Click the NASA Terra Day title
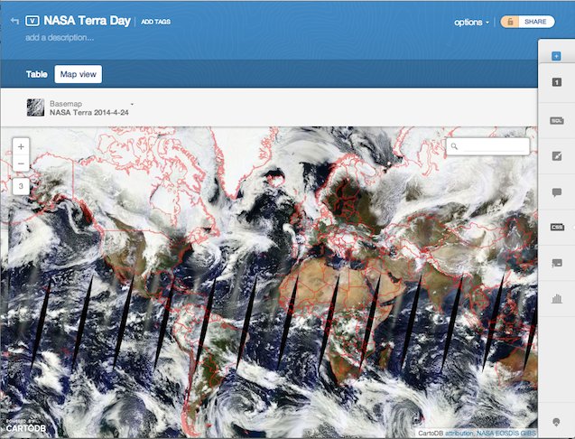This screenshot has width=575, height=439. coord(87,21)
